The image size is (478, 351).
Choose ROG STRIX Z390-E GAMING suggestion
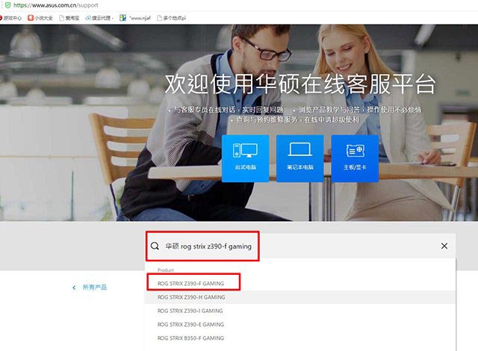coord(300,325)
